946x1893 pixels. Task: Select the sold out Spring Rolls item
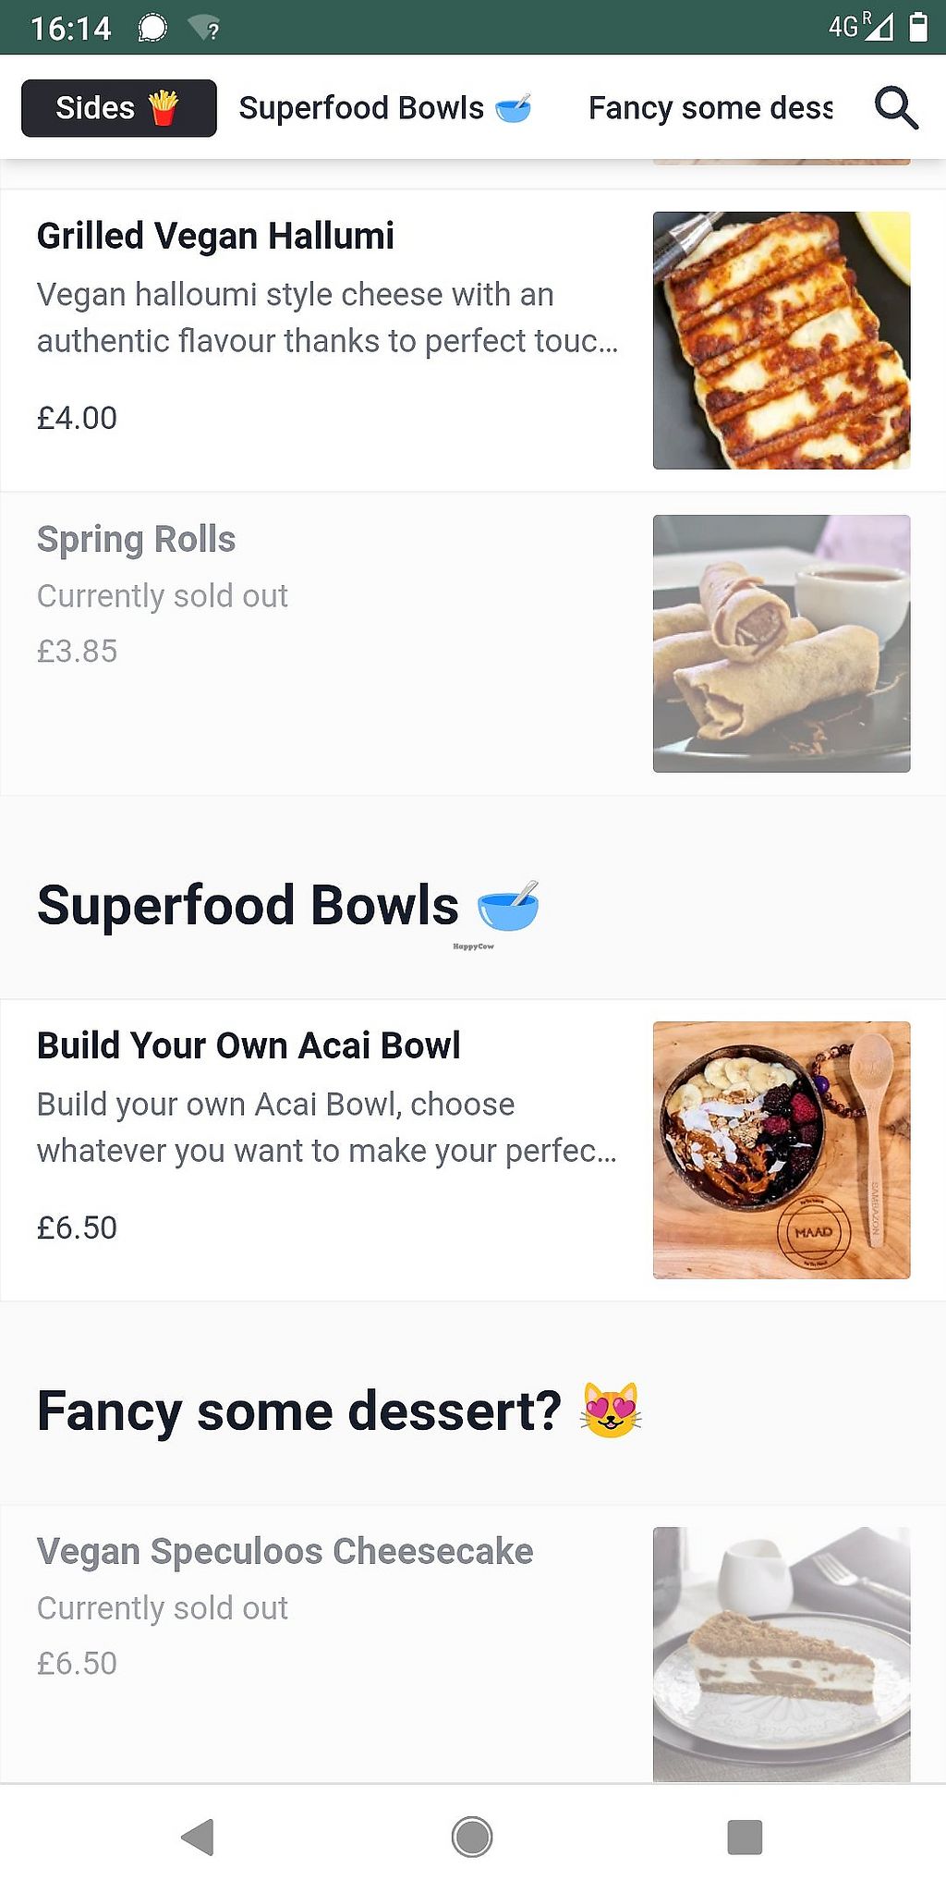tap(137, 540)
